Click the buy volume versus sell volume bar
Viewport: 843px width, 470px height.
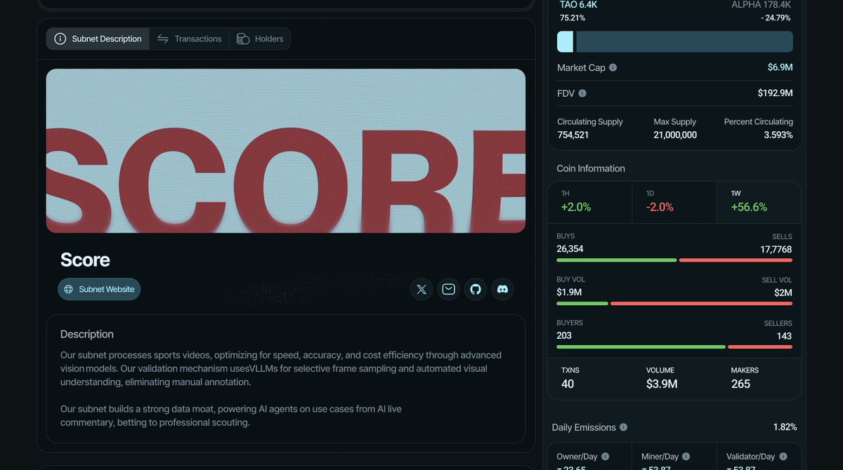674,304
